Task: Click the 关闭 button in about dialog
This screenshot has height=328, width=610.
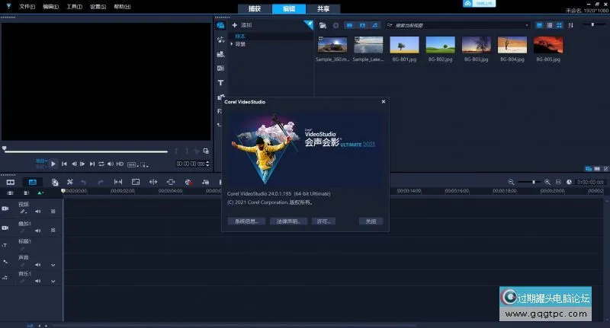Action: coord(371,221)
